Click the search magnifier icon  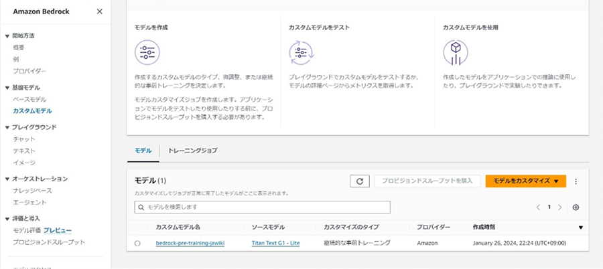pos(141,207)
